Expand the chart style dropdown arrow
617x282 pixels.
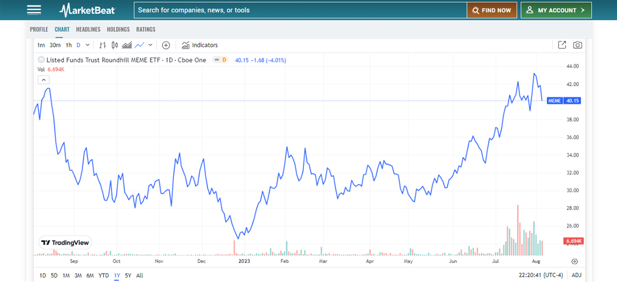click(150, 45)
